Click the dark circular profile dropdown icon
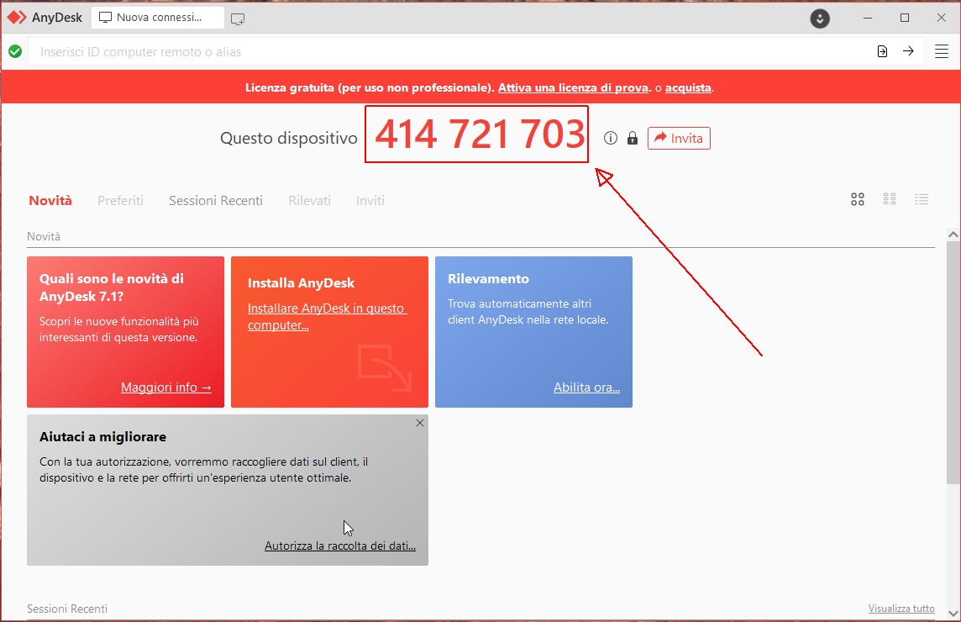961x622 pixels. [820, 18]
